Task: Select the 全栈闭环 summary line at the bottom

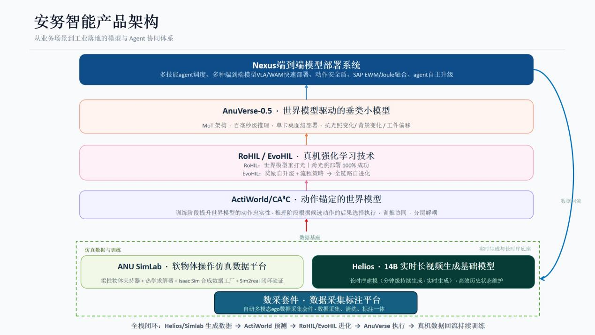Action: pyautogui.click(x=308, y=326)
